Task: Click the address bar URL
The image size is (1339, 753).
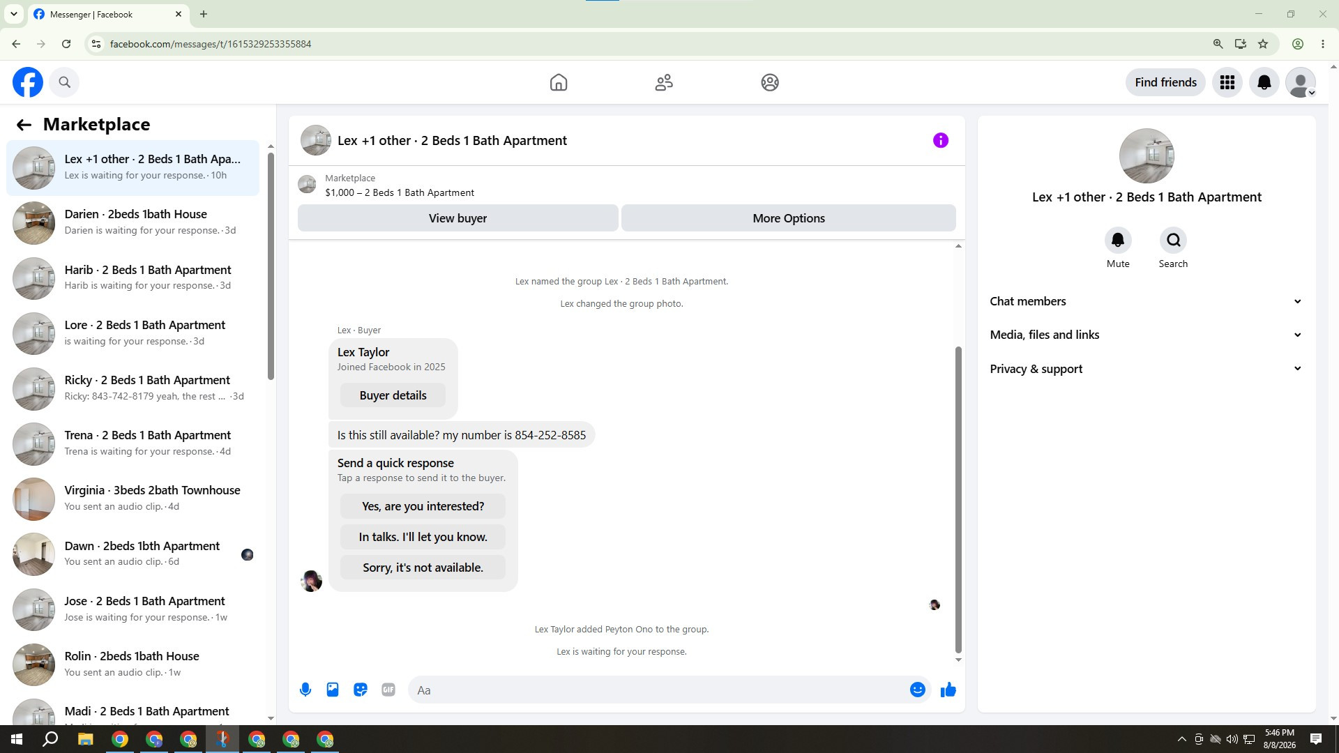Action: pyautogui.click(x=211, y=44)
